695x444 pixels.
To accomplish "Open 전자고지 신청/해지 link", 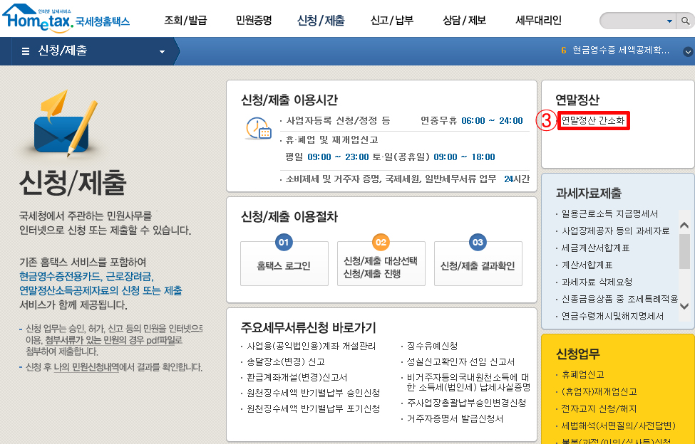I will click(599, 408).
